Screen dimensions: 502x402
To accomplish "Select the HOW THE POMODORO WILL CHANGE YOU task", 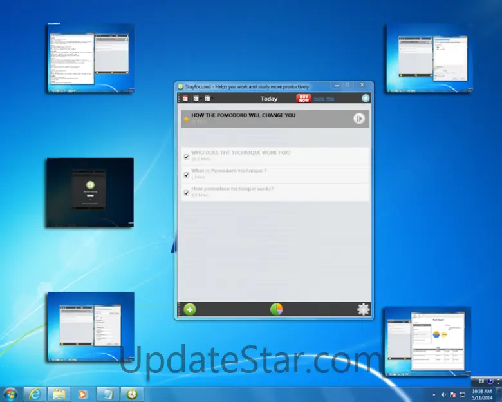I will point(275,119).
